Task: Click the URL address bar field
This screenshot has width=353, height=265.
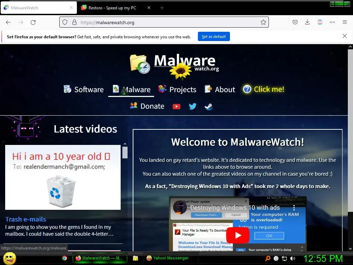Action: (164, 22)
